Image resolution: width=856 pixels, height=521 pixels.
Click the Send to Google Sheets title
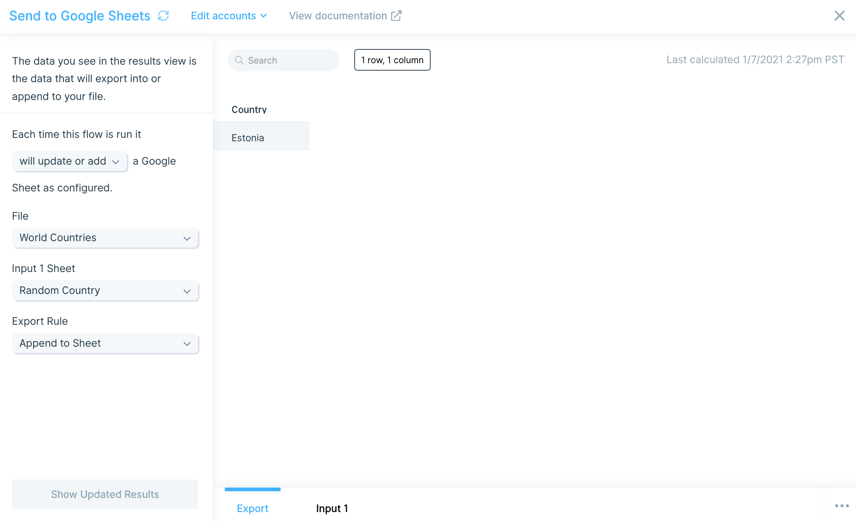[x=80, y=16]
